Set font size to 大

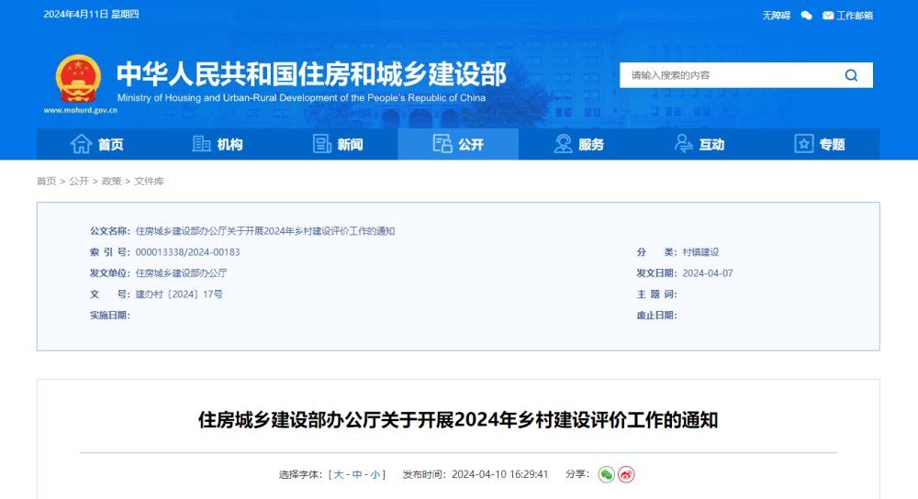point(339,474)
